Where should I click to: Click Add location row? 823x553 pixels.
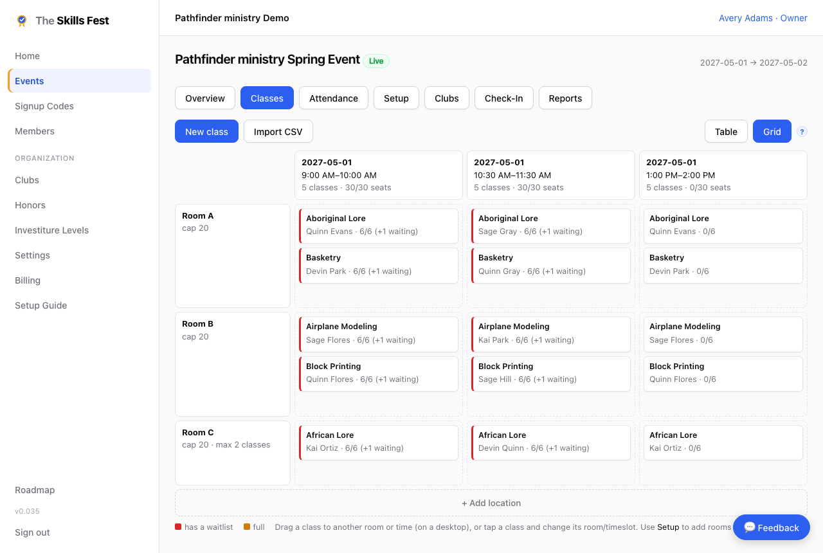491,503
